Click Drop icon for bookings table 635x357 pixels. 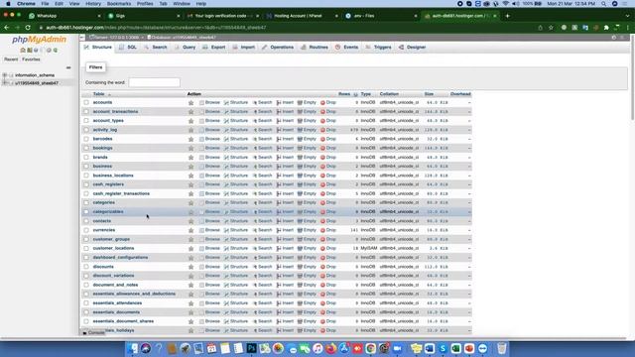click(x=322, y=148)
